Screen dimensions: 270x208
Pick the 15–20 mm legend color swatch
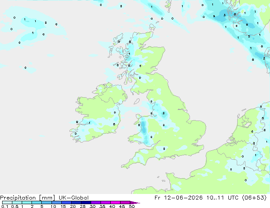(x=66, y=202)
